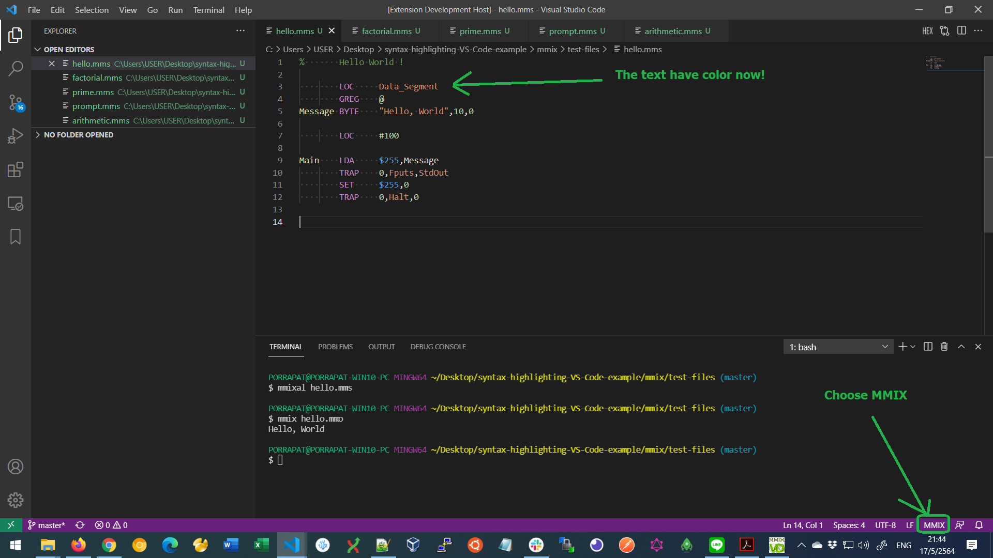This screenshot has width=993, height=558.
Task: Open Run and Debug view
Action: point(16,136)
